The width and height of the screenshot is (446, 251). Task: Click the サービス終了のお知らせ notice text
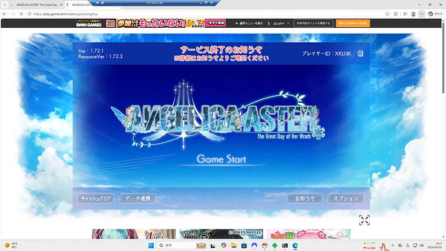tap(221, 50)
